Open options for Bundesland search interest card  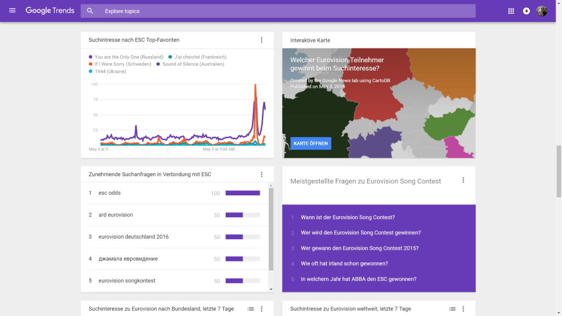coord(262,309)
